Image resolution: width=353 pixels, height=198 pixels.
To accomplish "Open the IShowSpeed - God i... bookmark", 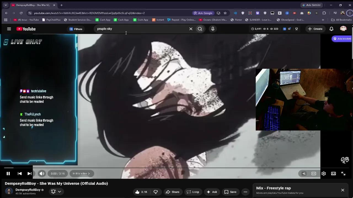I will (x=290, y=20).
